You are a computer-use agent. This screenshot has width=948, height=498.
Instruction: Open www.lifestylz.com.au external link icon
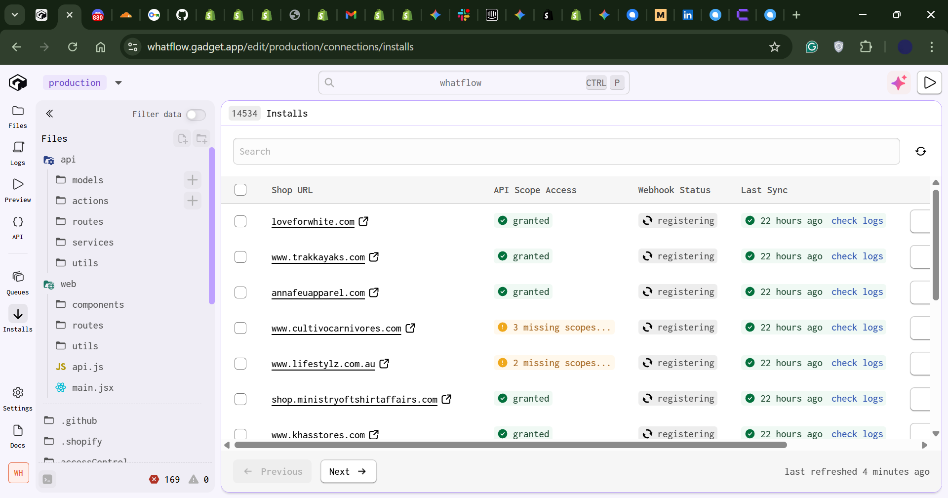384,364
